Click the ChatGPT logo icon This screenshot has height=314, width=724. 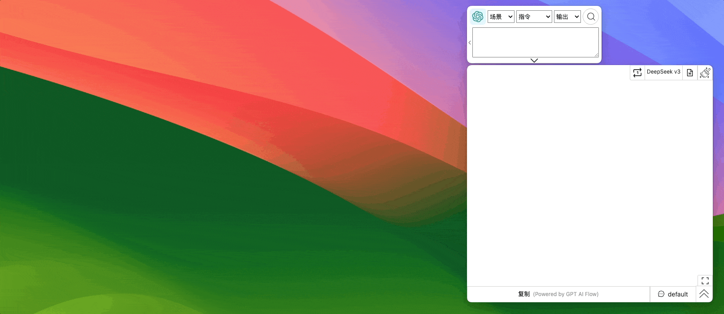[478, 17]
